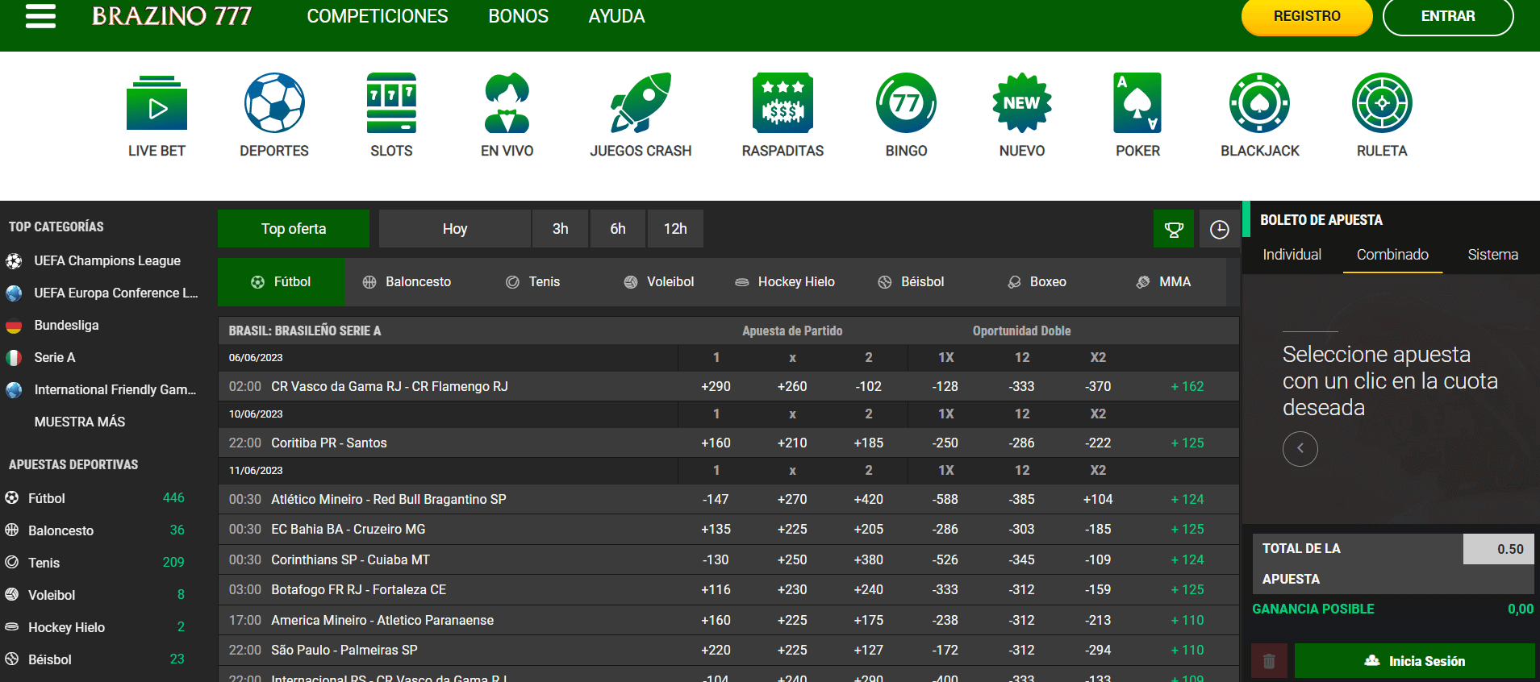Open the DEPORTES soccer ball icon
This screenshot has width=1540, height=682.
[x=274, y=103]
